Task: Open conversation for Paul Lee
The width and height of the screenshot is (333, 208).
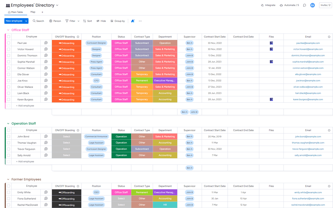Action: (x=46, y=43)
